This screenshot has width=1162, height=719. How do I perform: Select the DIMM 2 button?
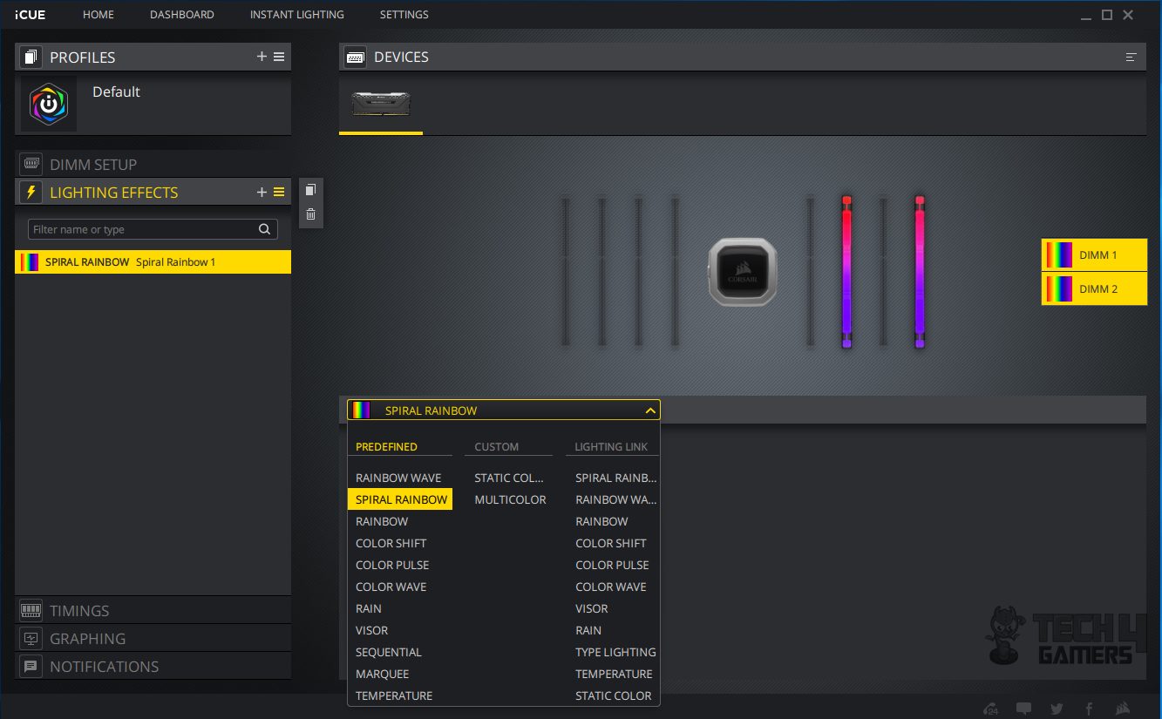coord(1094,288)
